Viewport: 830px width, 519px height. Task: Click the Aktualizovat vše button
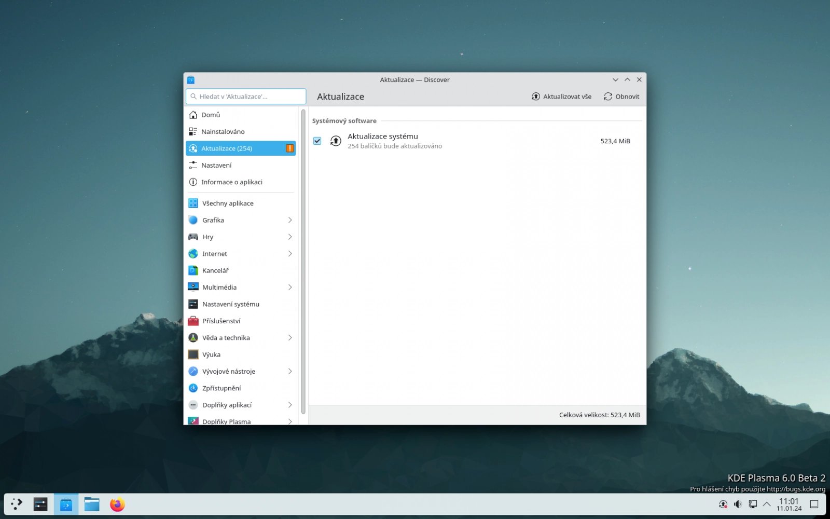(x=561, y=97)
